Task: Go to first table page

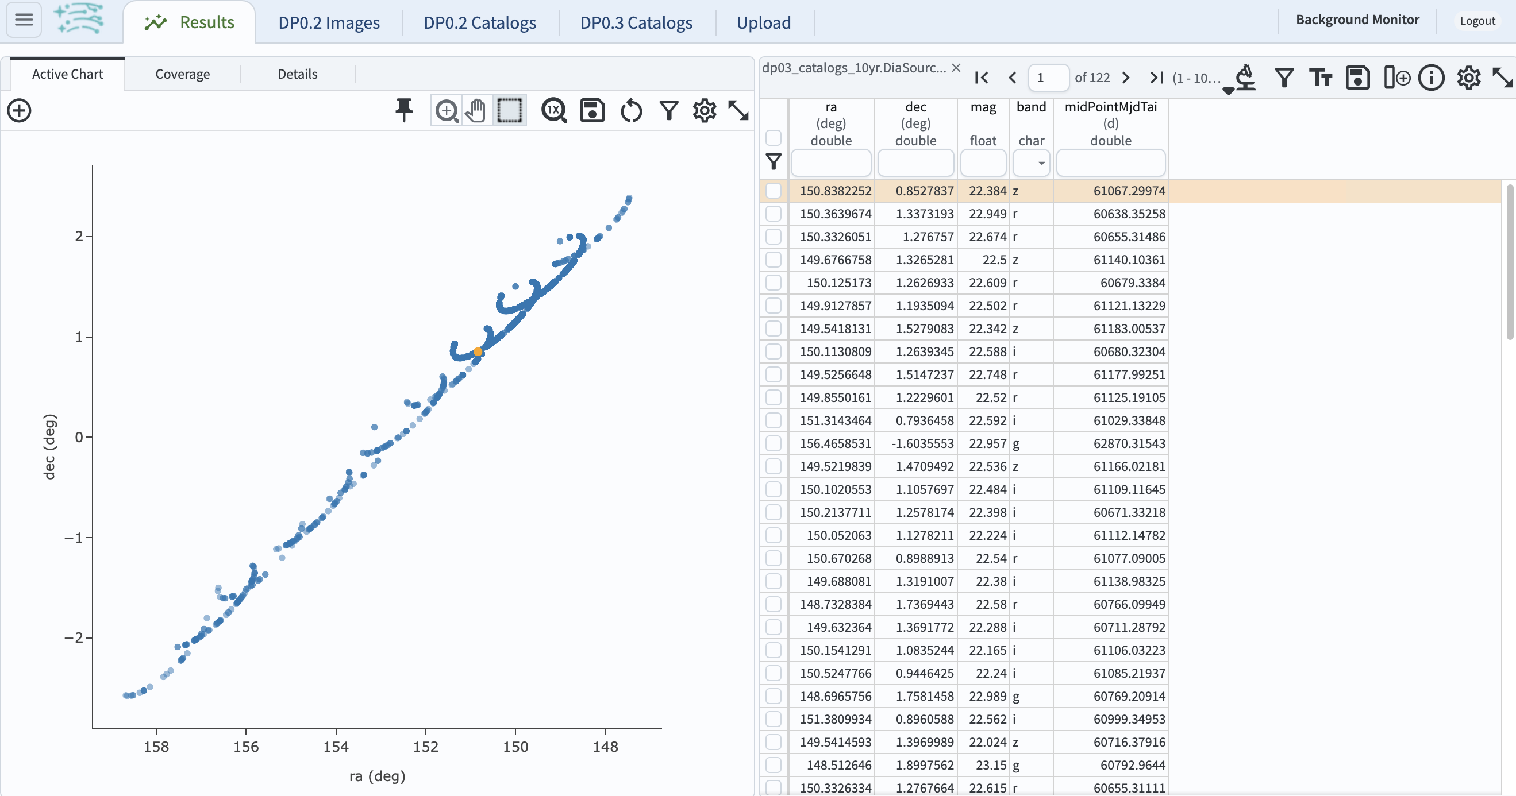Action: (x=981, y=78)
